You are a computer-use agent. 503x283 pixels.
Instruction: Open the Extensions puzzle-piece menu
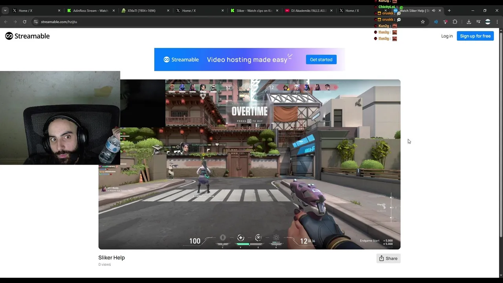(x=455, y=22)
